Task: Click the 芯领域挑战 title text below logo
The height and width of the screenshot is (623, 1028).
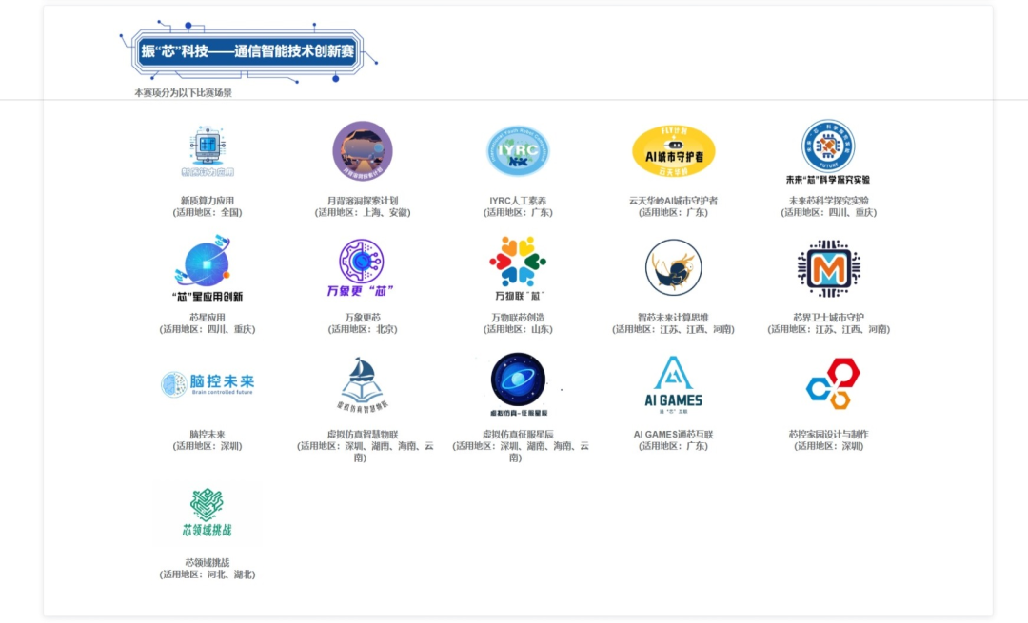Action: (208, 563)
